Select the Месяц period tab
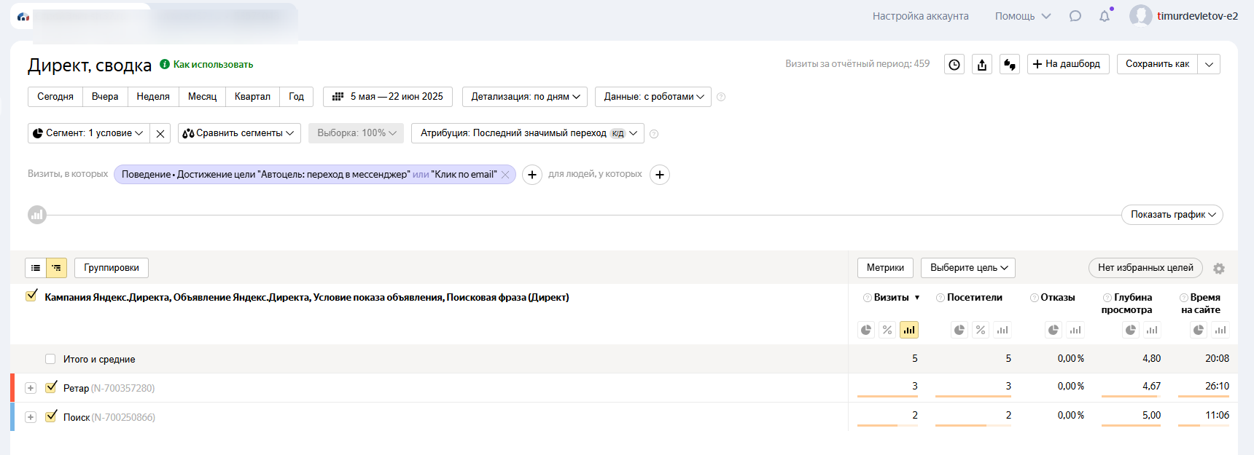This screenshot has height=455, width=1254. pos(202,97)
